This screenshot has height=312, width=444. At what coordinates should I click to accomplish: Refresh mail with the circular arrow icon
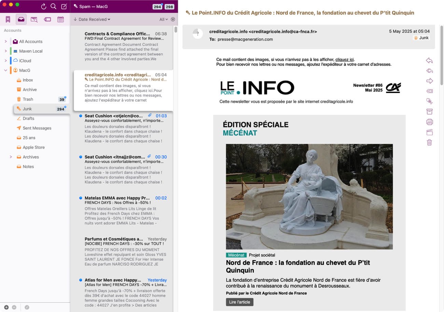click(43, 6)
